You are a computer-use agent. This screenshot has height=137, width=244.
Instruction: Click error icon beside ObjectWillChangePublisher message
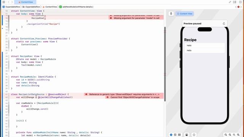[108, 97]
